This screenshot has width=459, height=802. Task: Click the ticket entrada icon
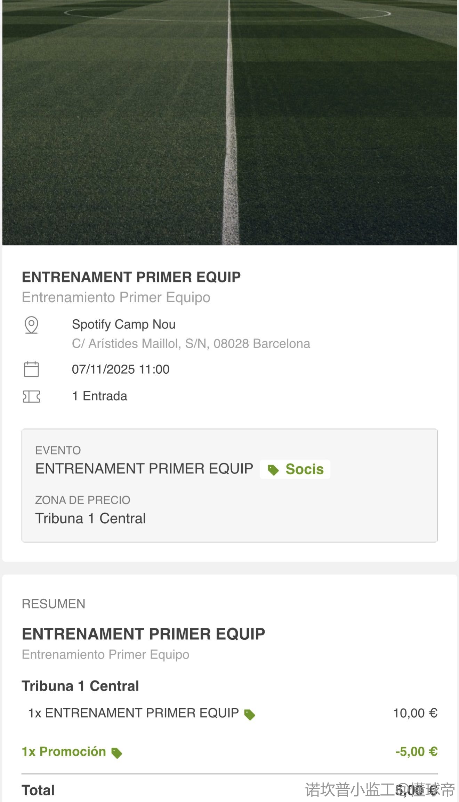(x=31, y=396)
